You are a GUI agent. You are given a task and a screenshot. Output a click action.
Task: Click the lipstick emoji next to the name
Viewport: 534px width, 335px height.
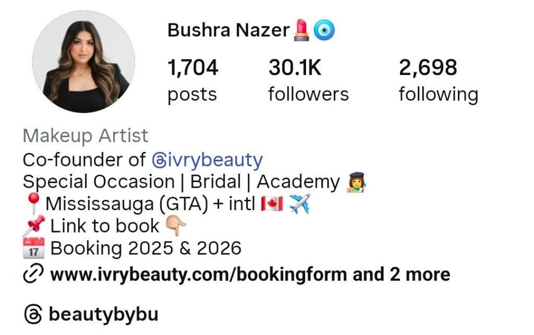click(301, 30)
